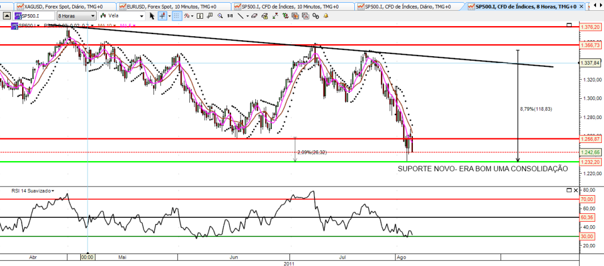The image size is (604, 266).
Task: Maximize the main price chart pane
Action: pyautogui.click(x=569, y=25)
